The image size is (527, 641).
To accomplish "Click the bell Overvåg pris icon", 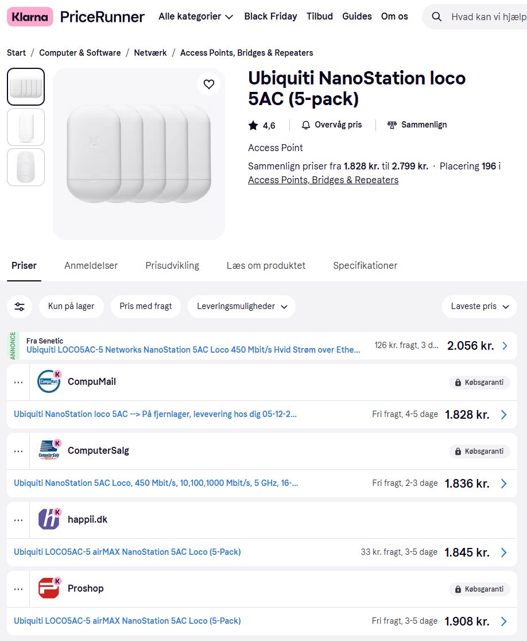I will click(x=306, y=125).
